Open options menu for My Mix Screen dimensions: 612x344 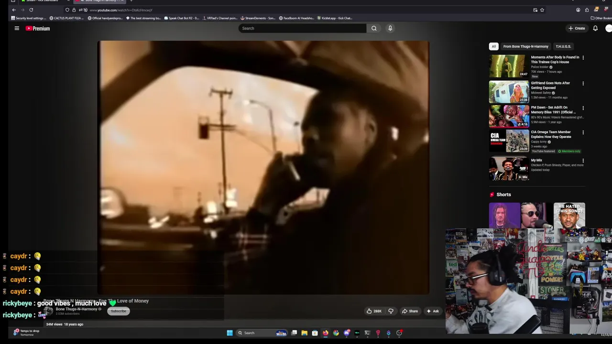point(583,161)
